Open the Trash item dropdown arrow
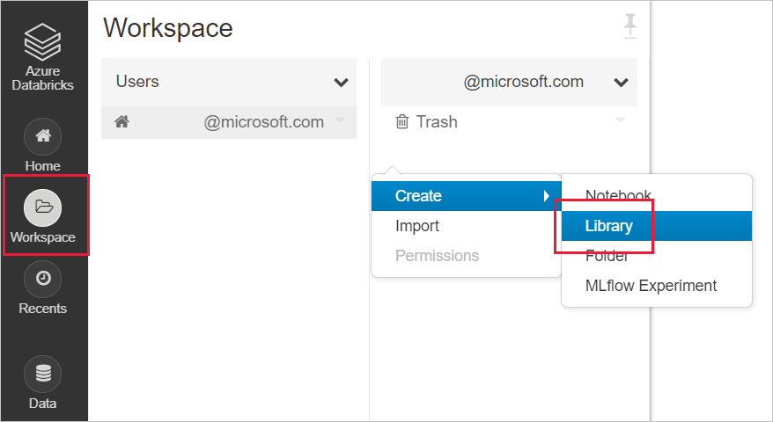 click(x=620, y=121)
